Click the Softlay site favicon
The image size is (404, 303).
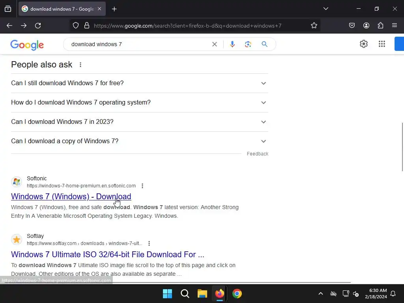pos(17,239)
